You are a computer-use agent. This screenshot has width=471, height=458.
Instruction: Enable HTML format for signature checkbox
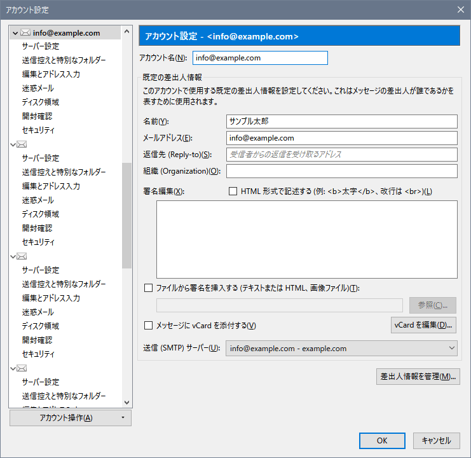[x=233, y=191]
